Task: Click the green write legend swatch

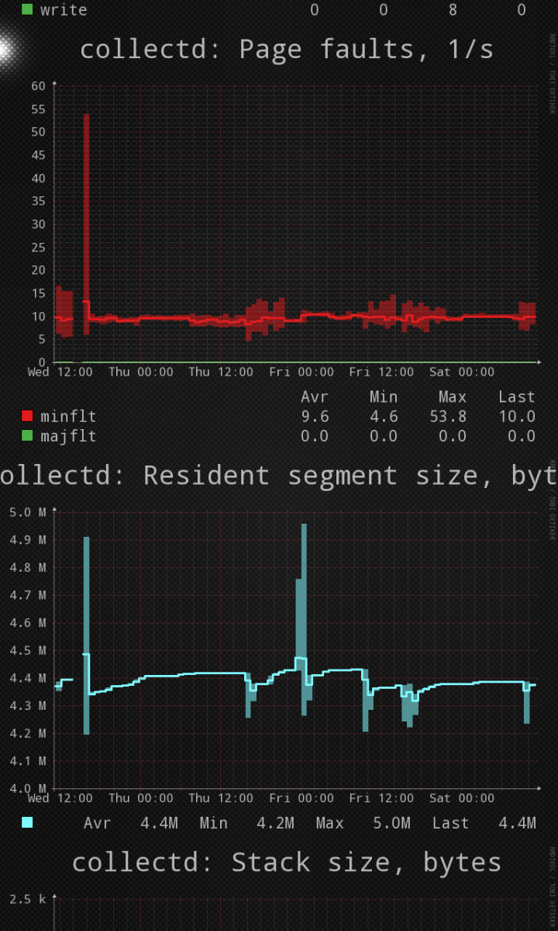Action: click(27, 10)
